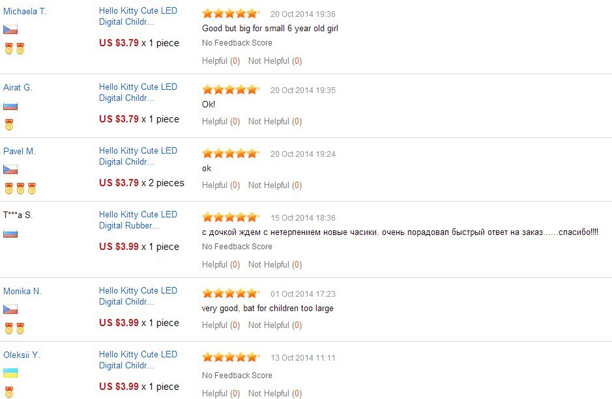Click the medal icons under Monika N.
612x399 pixels.
pos(14,329)
